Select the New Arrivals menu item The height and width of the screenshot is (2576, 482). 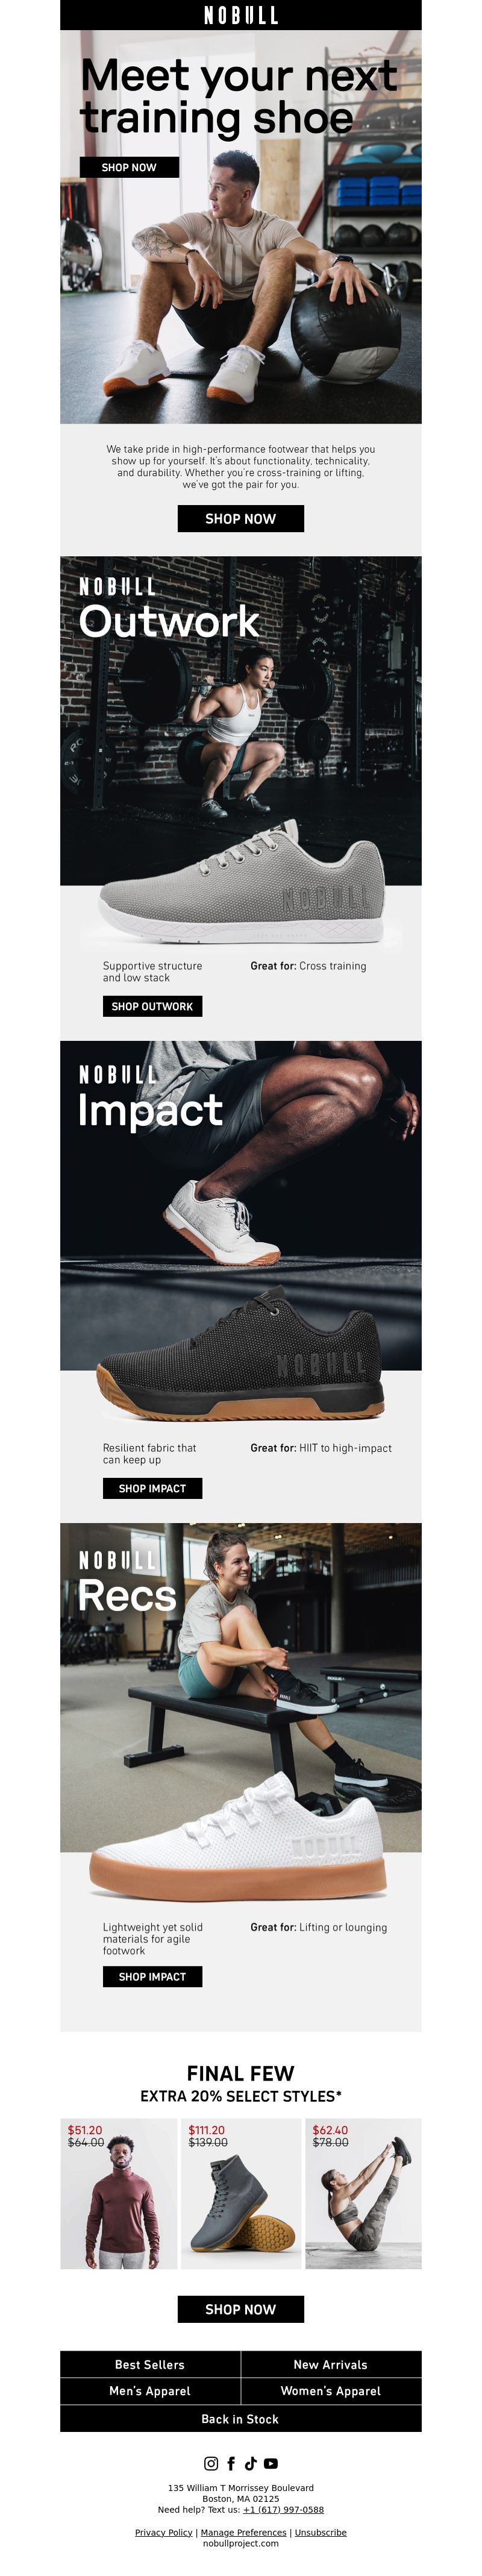tap(331, 2364)
